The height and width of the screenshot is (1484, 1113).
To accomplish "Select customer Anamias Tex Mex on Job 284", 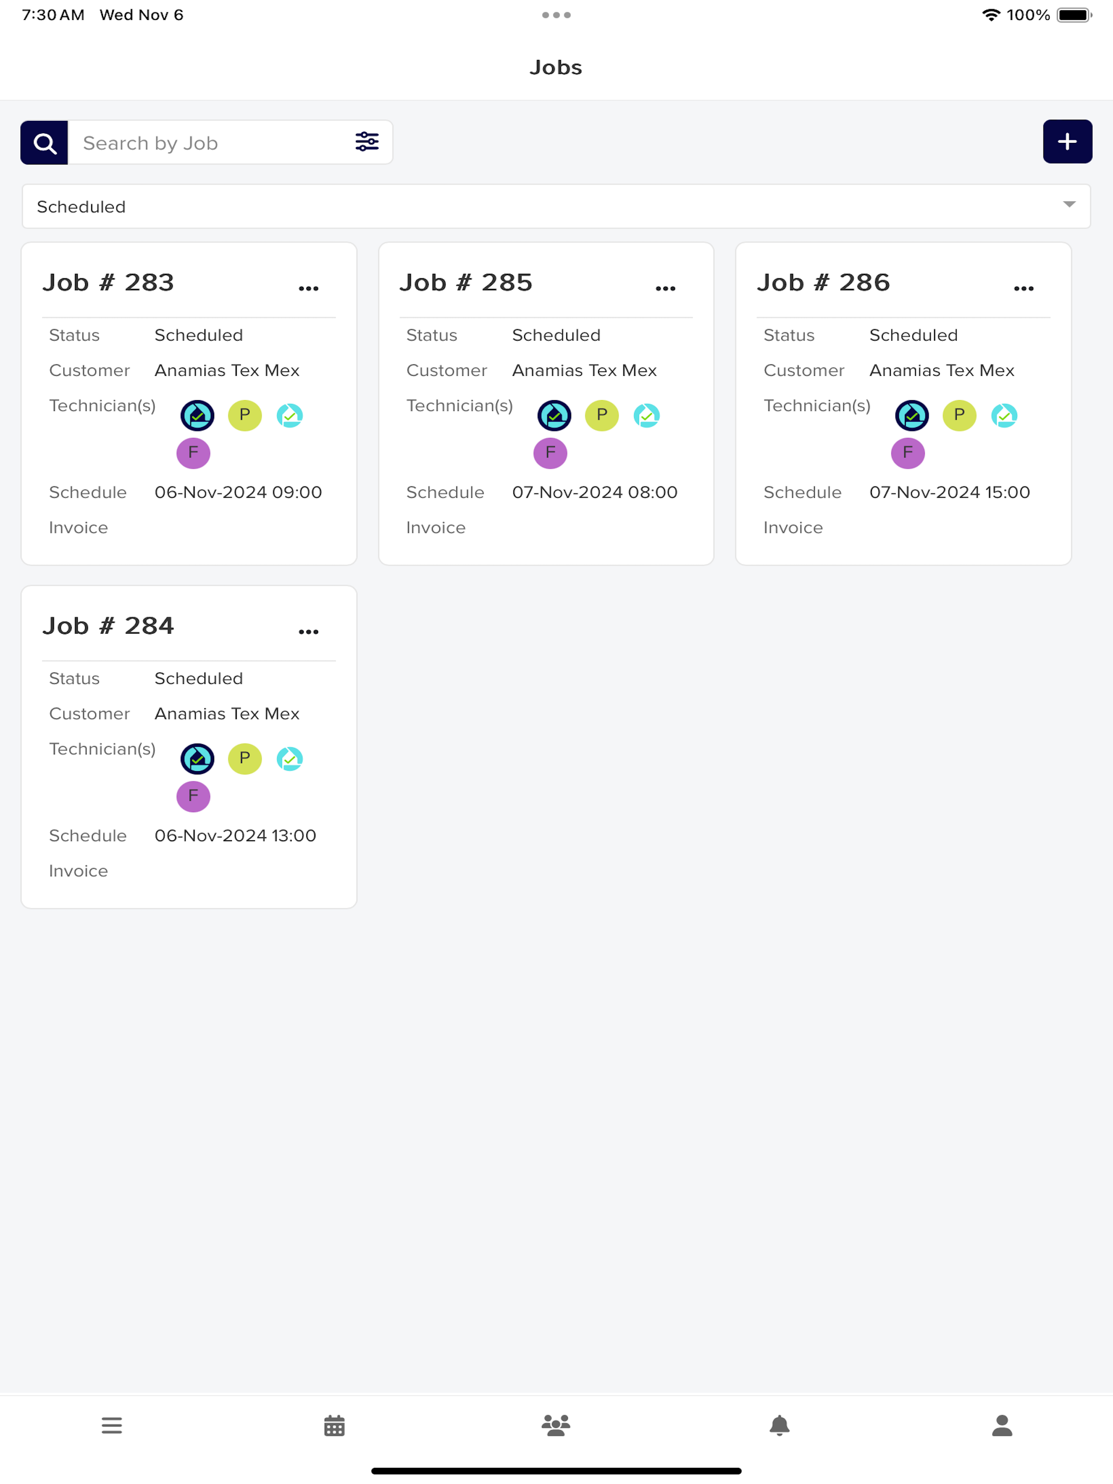I will tap(227, 714).
